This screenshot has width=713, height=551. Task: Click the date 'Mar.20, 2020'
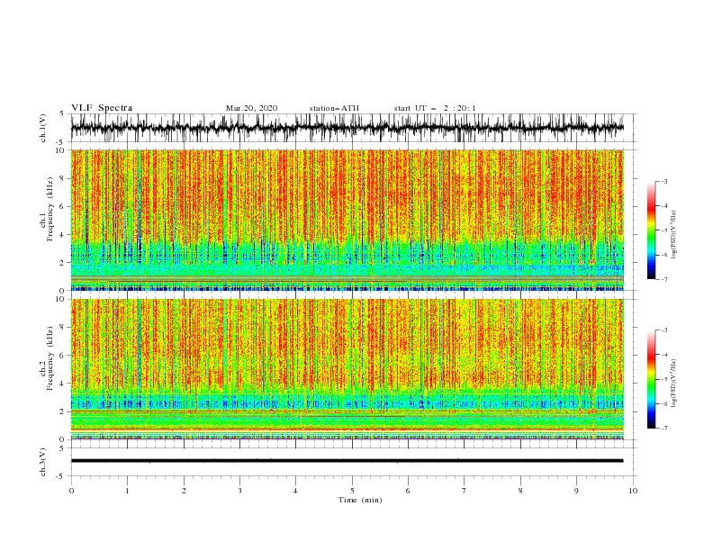[x=251, y=108]
